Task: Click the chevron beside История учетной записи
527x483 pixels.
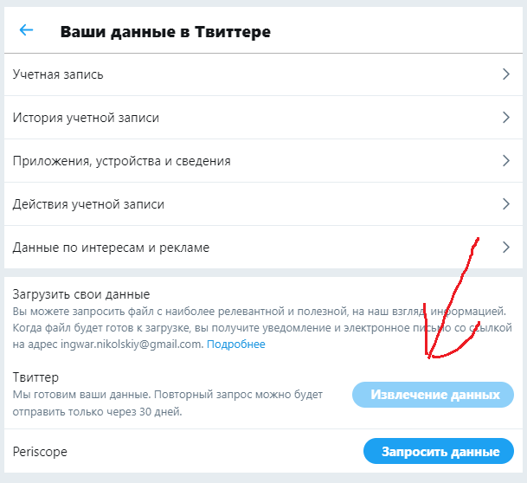Action: click(x=506, y=118)
